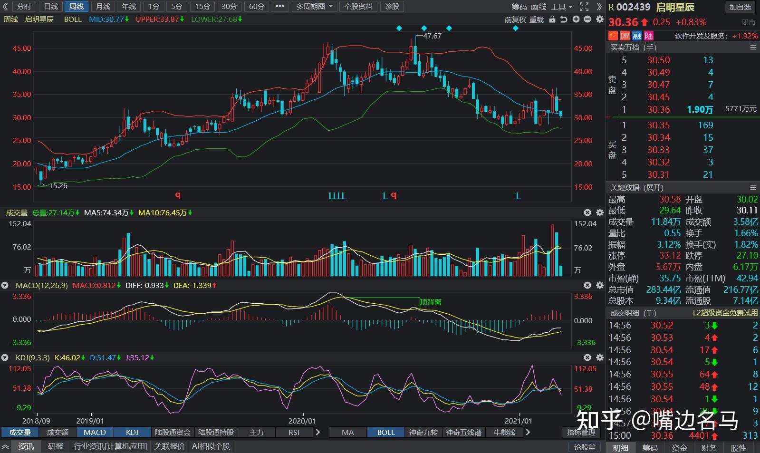
Task: Enable 陆股通资金 indicator
Action: click(x=173, y=432)
